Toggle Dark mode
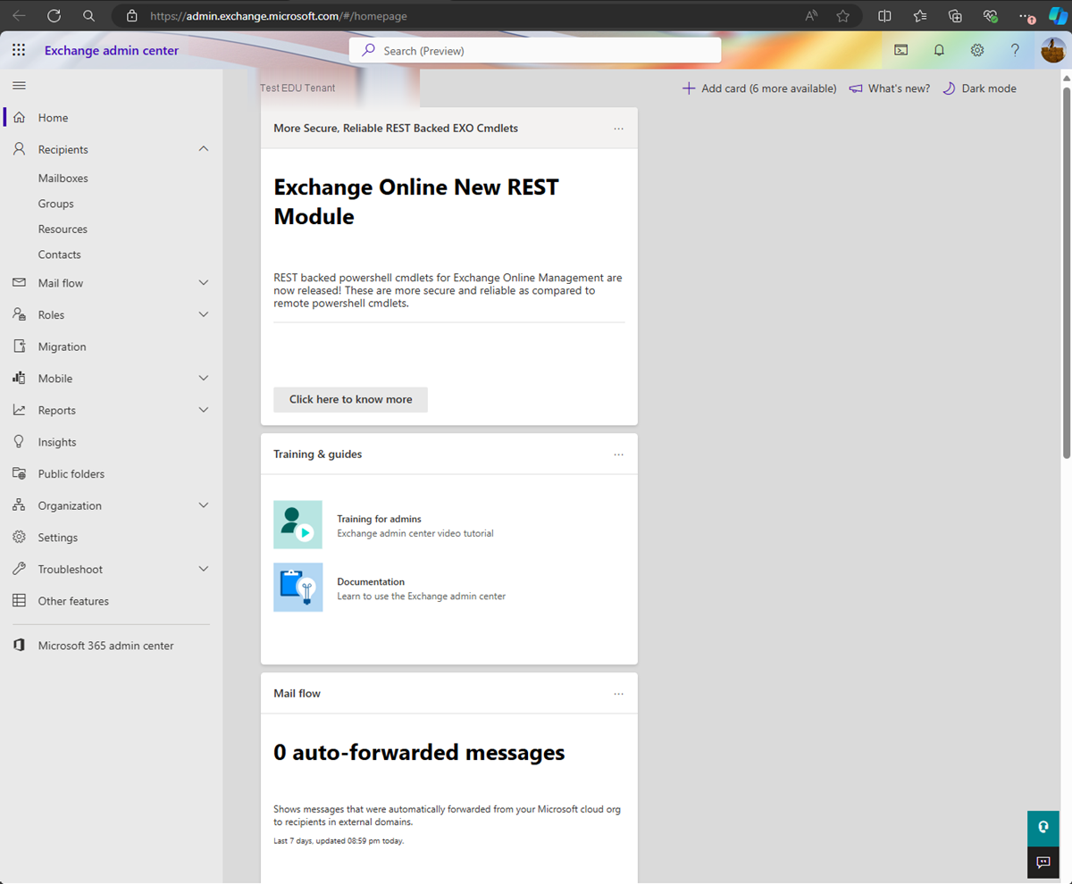Image resolution: width=1072 pixels, height=884 pixels. [x=980, y=88]
